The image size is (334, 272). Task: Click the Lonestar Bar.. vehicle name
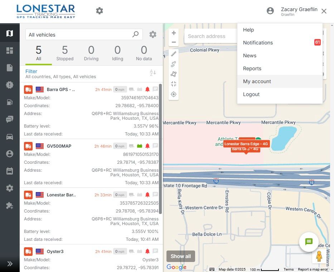point(61,195)
